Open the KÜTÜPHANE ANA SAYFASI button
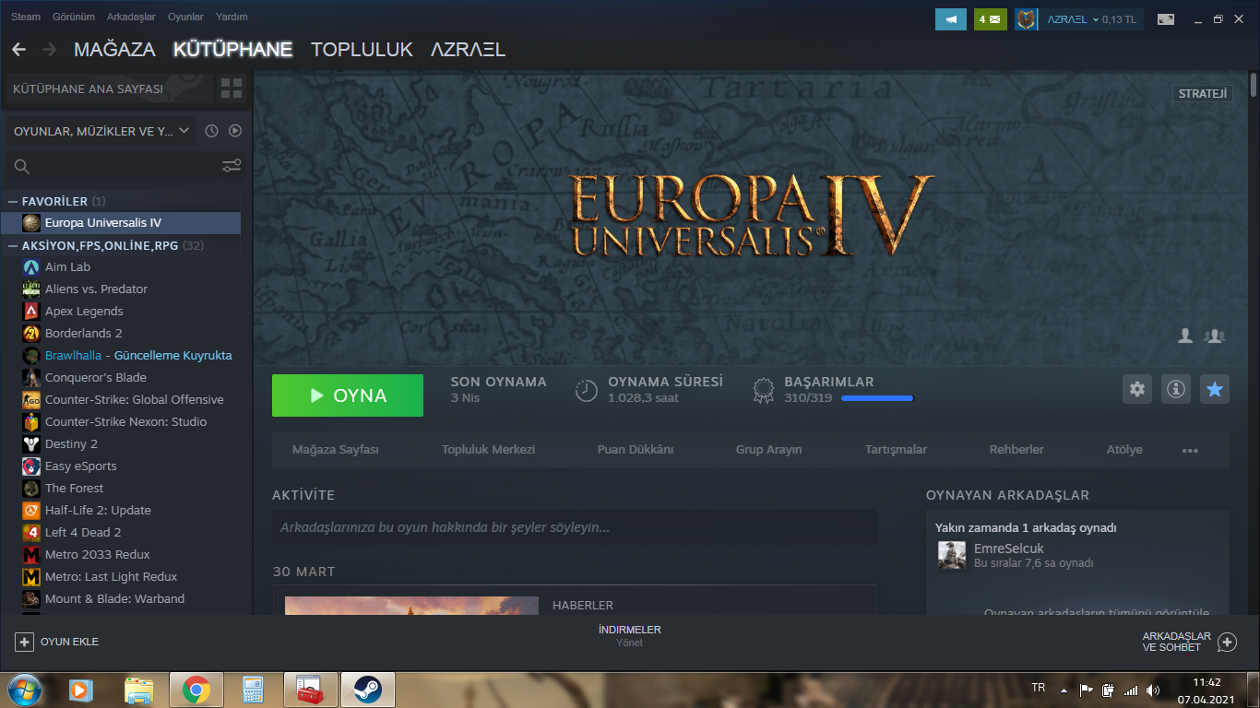Screen dimensions: 1260x708 coord(109,88)
